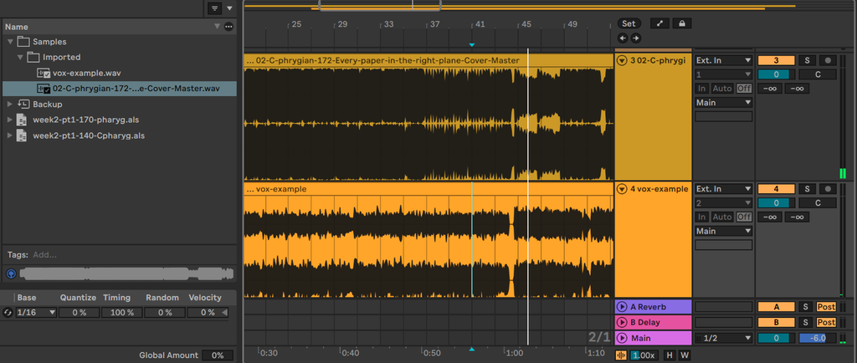The image size is (857, 363).
Task: Arm record on track 3
Action: click(x=828, y=60)
